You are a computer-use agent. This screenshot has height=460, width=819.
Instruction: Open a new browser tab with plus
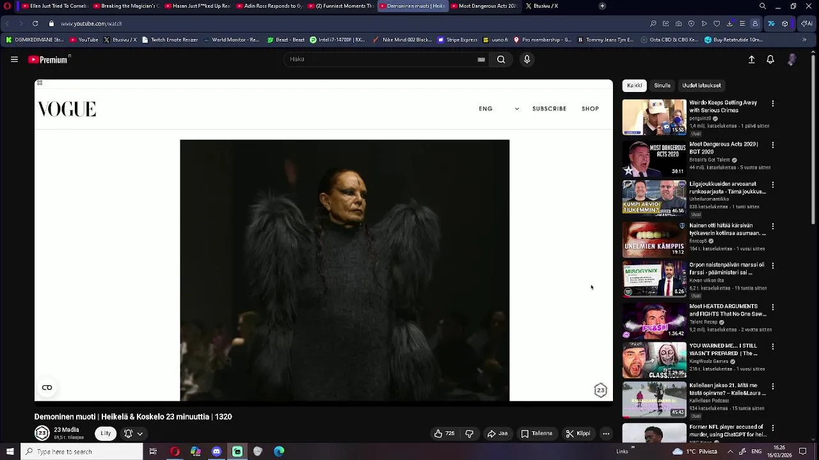coord(602,6)
